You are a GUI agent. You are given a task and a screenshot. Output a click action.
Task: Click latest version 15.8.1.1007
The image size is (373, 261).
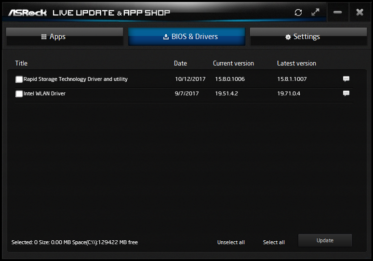point(292,79)
